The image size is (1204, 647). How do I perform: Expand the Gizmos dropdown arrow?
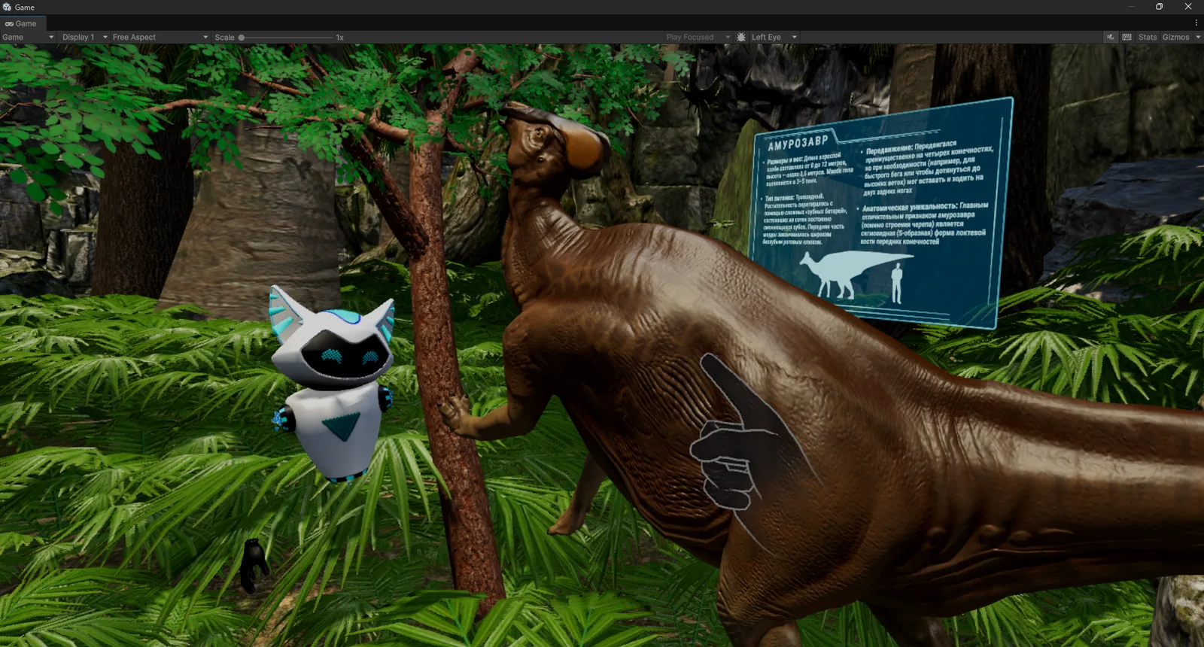pyautogui.click(x=1198, y=37)
